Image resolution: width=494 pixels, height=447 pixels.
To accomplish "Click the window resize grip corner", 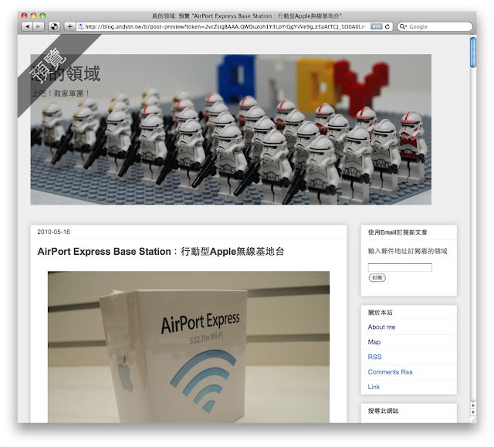I will [x=473, y=420].
